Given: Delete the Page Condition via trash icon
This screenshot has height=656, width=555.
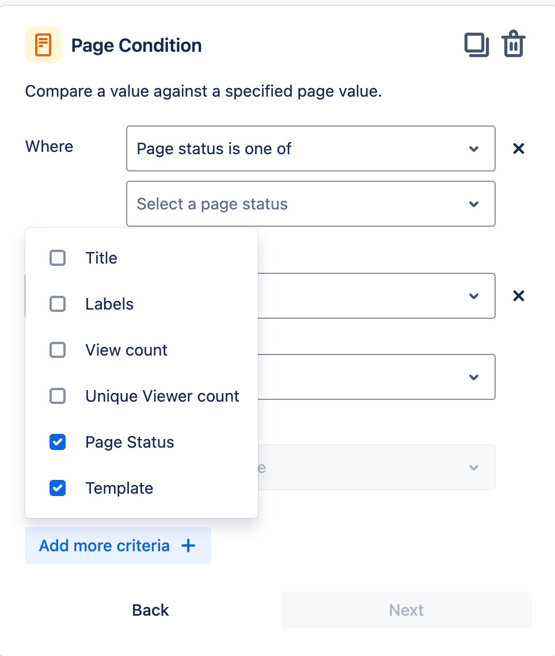Looking at the screenshot, I should 514,44.
